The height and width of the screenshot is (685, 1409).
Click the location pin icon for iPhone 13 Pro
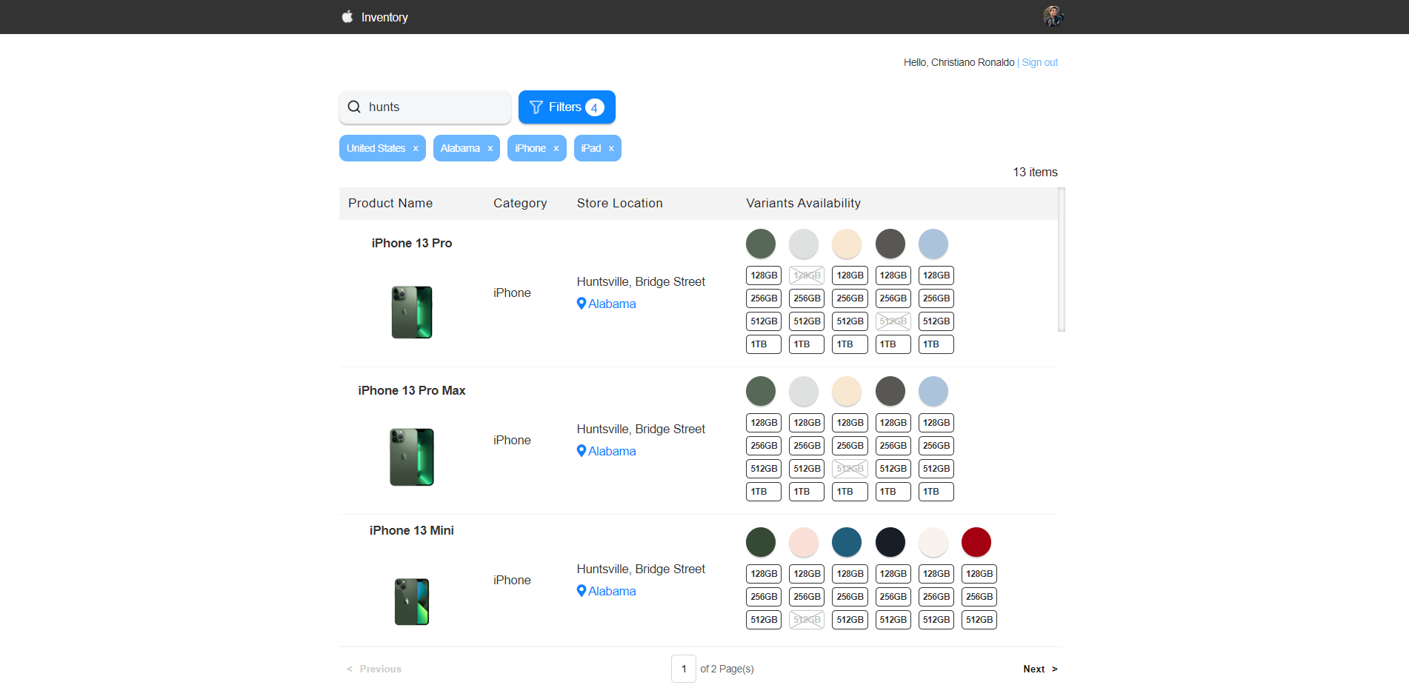582,304
